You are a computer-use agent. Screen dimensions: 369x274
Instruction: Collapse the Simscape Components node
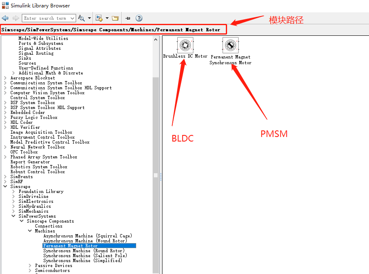tap(22, 221)
